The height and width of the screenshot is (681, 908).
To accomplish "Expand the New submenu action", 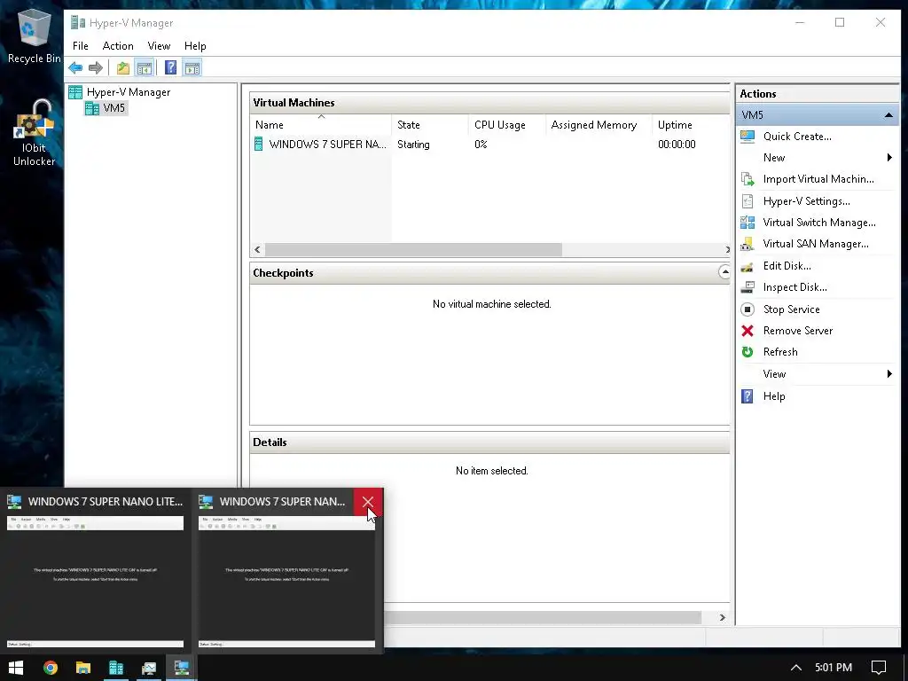I will pos(817,158).
